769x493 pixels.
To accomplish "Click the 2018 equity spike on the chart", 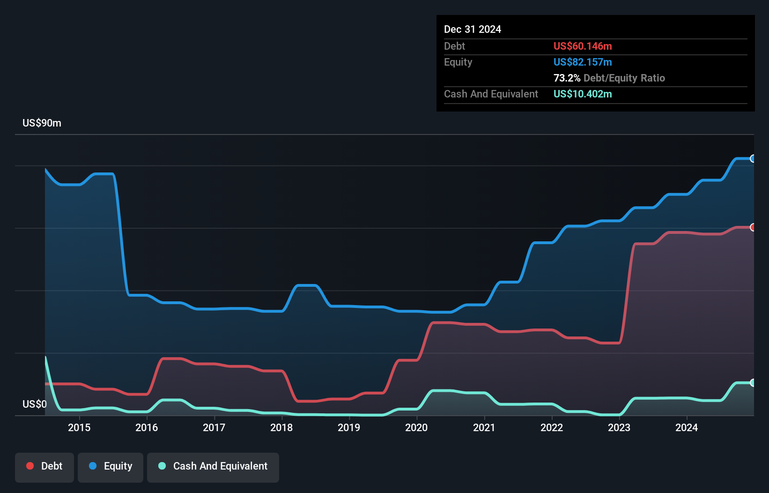I will [306, 286].
